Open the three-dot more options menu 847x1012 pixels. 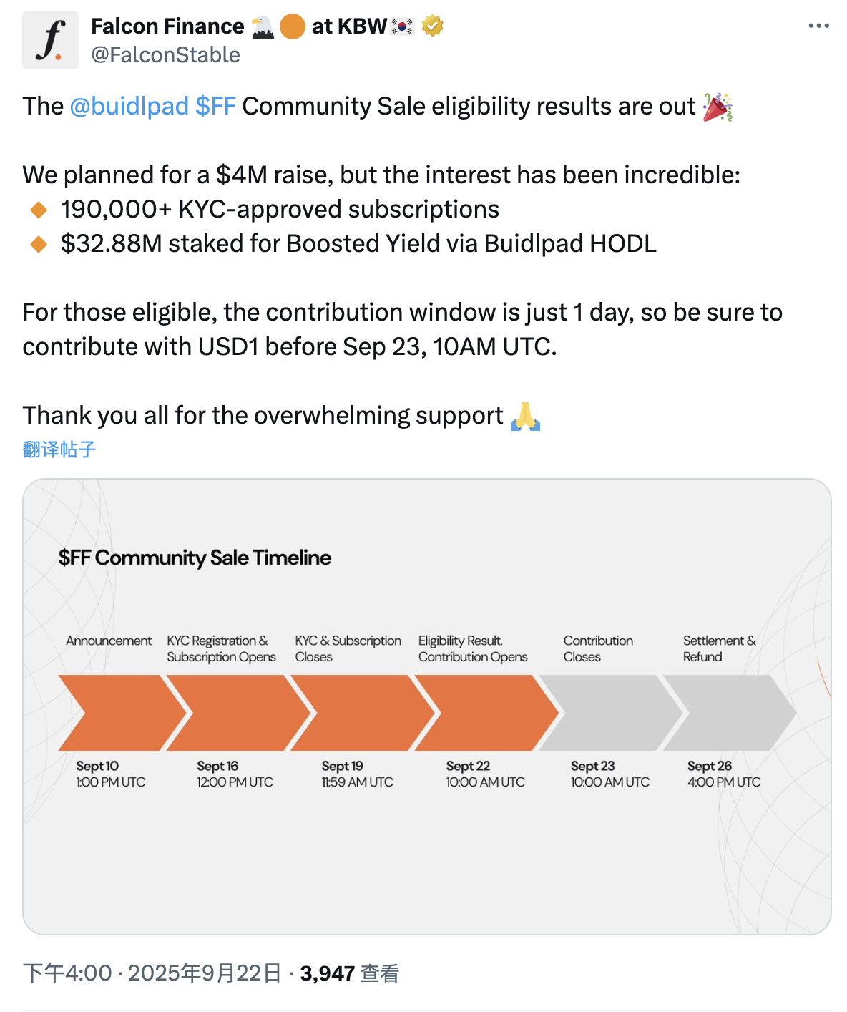tap(818, 26)
